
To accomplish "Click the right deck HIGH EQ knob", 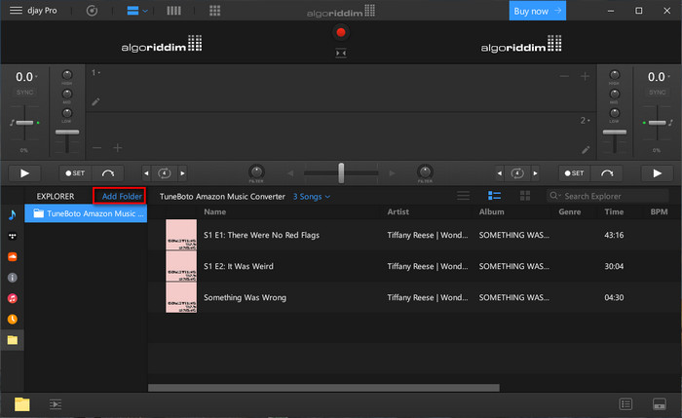I will pos(614,75).
